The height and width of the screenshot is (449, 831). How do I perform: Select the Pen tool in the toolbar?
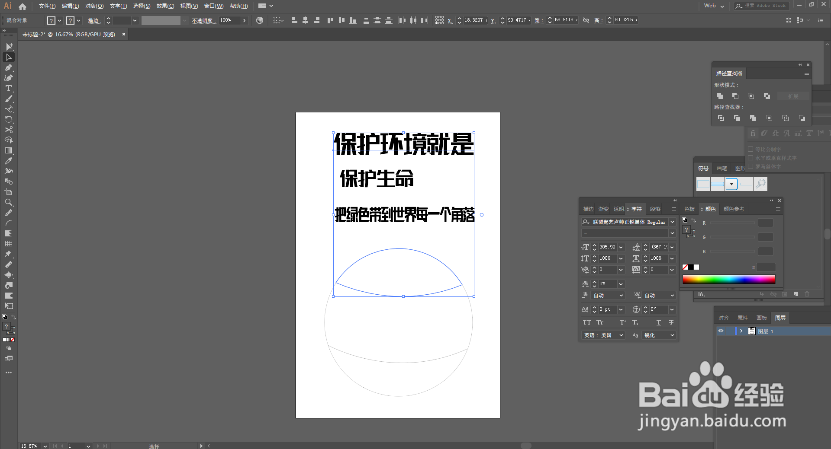[x=9, y=67]
